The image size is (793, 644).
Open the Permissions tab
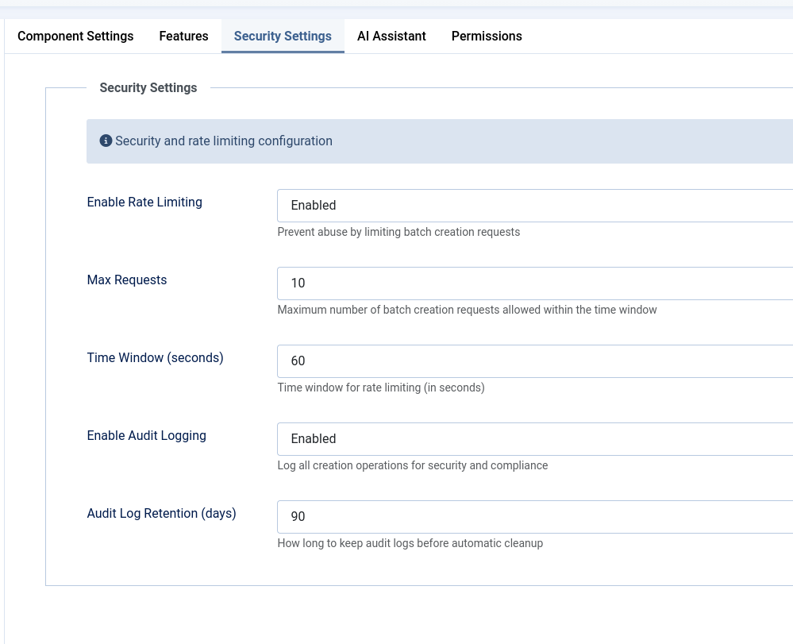point(487,36)
